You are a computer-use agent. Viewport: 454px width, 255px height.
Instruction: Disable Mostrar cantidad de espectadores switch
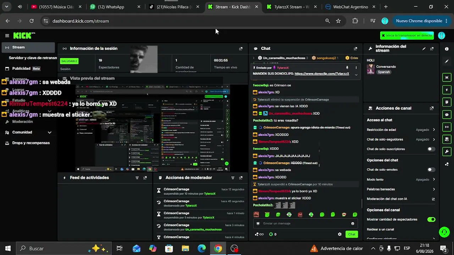coord(431,220)
